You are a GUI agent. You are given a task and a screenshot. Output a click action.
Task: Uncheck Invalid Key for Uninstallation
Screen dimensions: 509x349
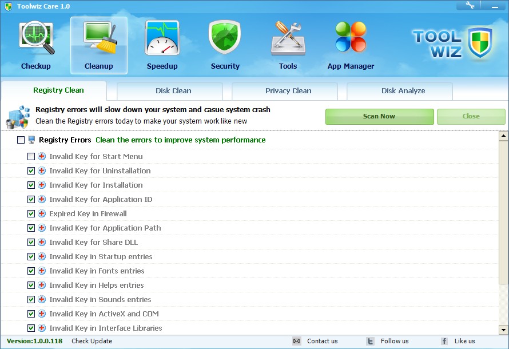pos(31,170)
